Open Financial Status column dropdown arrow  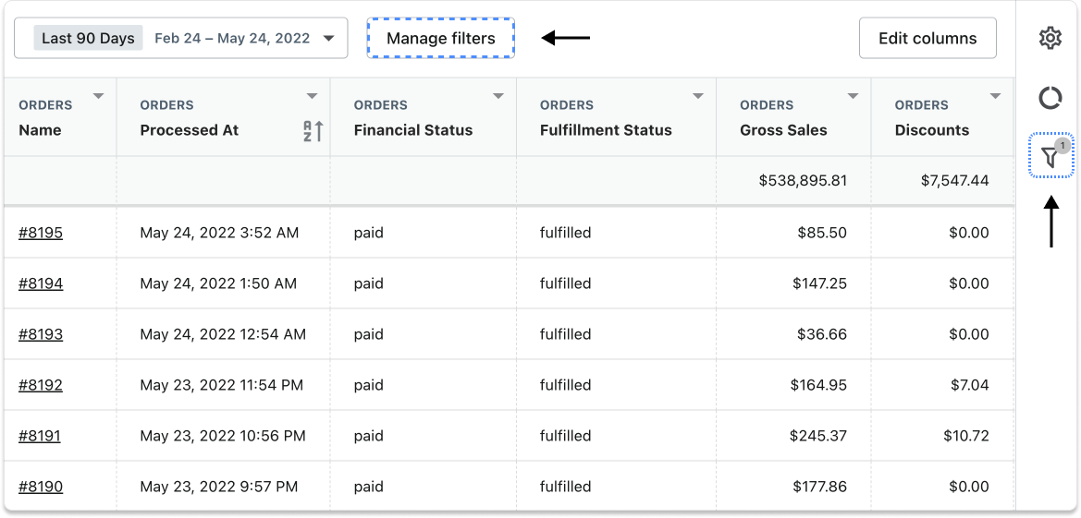point(498,96)
